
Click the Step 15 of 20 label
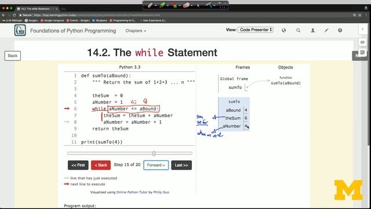127,164
